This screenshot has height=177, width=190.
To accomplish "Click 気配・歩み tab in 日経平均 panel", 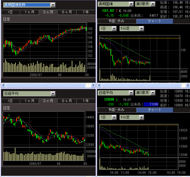I will pos(116,110).
